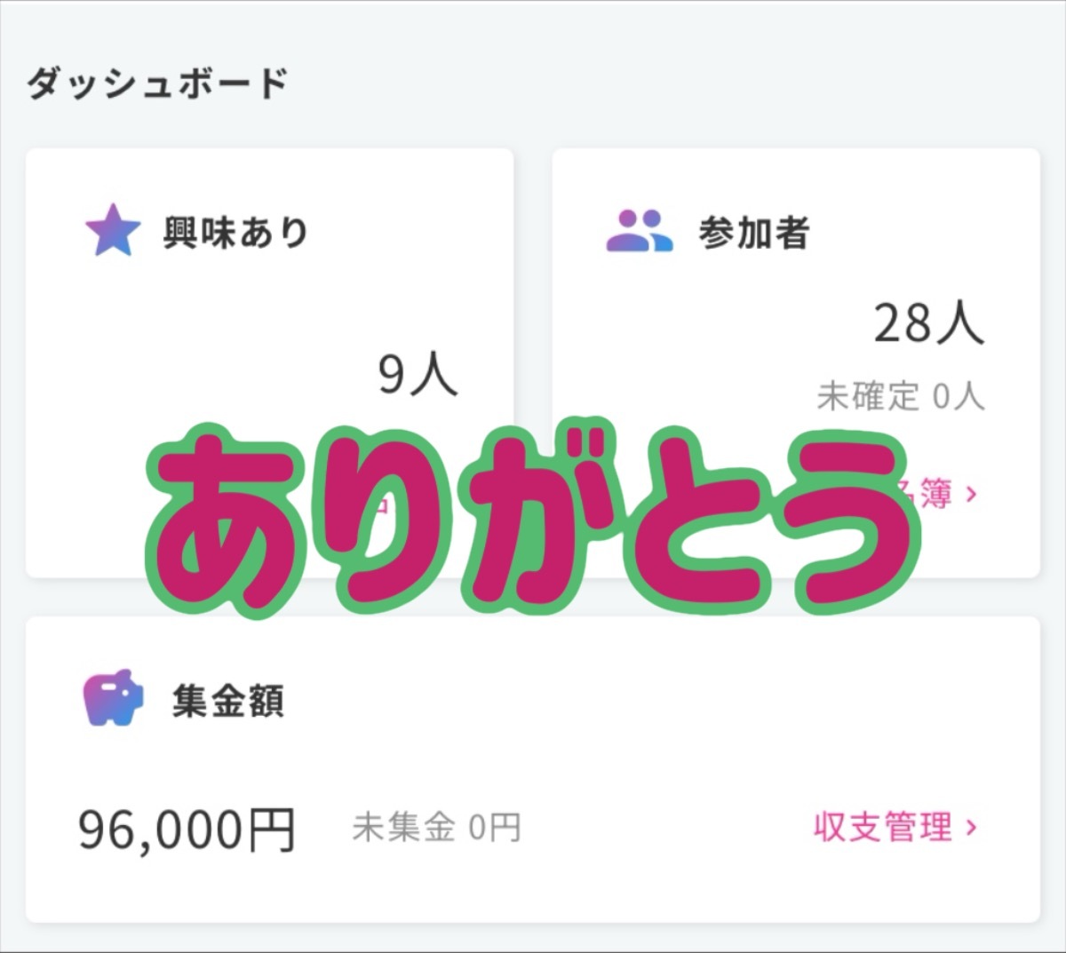The width and height of the screenshot is (1066, 953).
Task: Select the 参加者 card title
Action: 753,233
